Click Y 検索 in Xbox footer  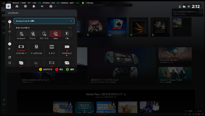click(x=188, y=111)
